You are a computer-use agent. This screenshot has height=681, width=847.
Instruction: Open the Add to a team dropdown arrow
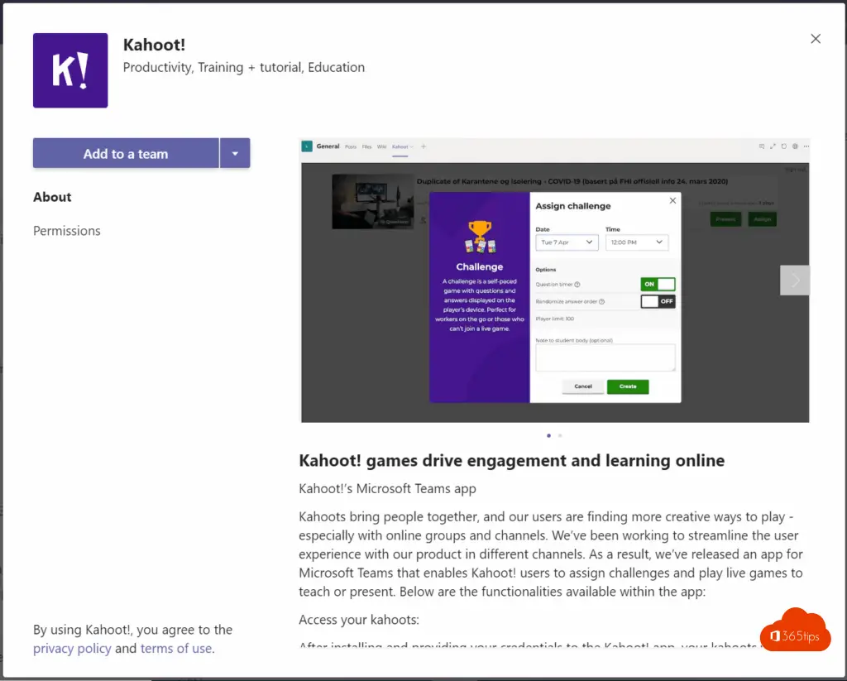click(235, 154)
